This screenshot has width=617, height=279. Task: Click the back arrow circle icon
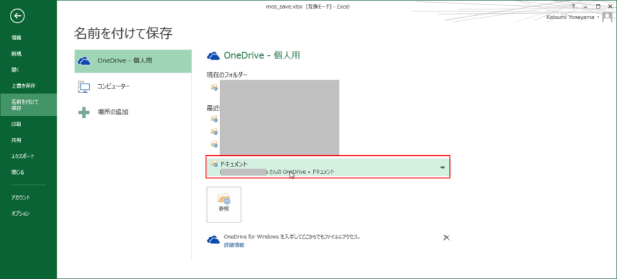tap(18, 16)
